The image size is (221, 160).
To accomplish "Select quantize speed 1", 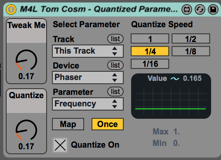I will coord(150,39).
